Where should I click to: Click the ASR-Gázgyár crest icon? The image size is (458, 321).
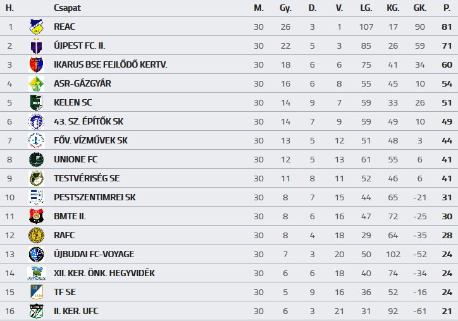coord(36,83)
